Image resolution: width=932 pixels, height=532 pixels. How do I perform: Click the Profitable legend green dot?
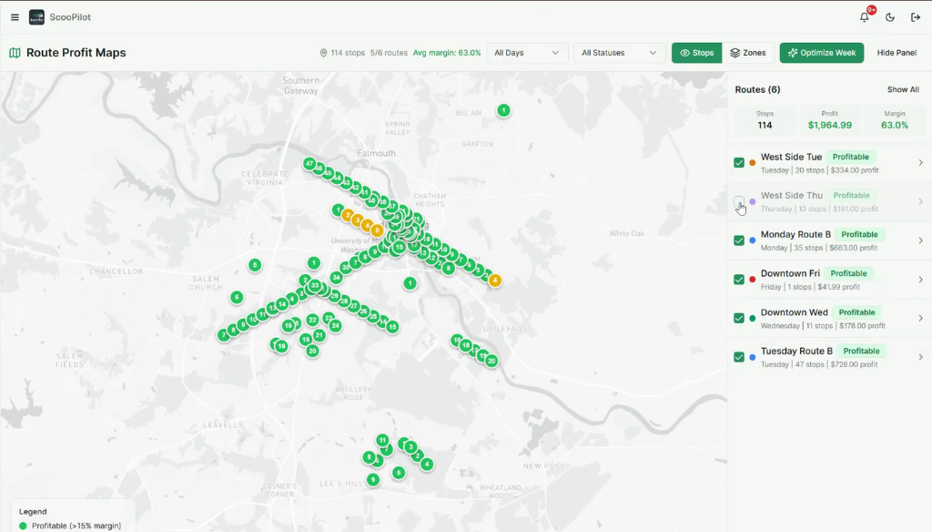point(23,526)
